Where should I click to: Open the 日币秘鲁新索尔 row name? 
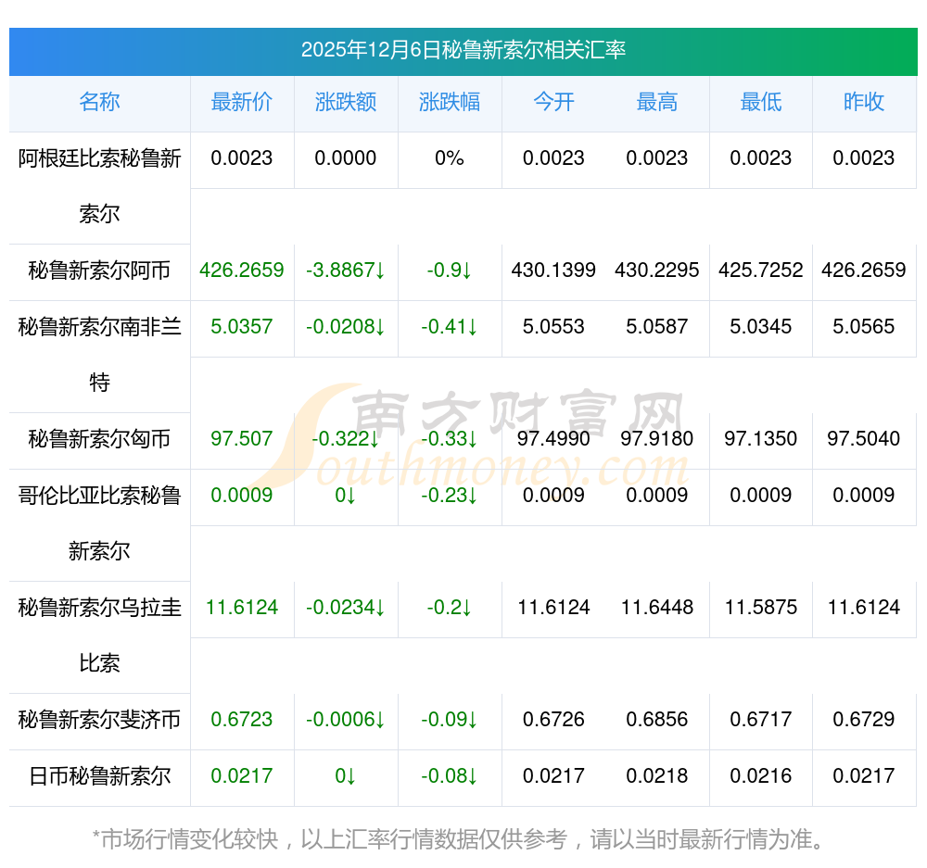tap(99, 776)
